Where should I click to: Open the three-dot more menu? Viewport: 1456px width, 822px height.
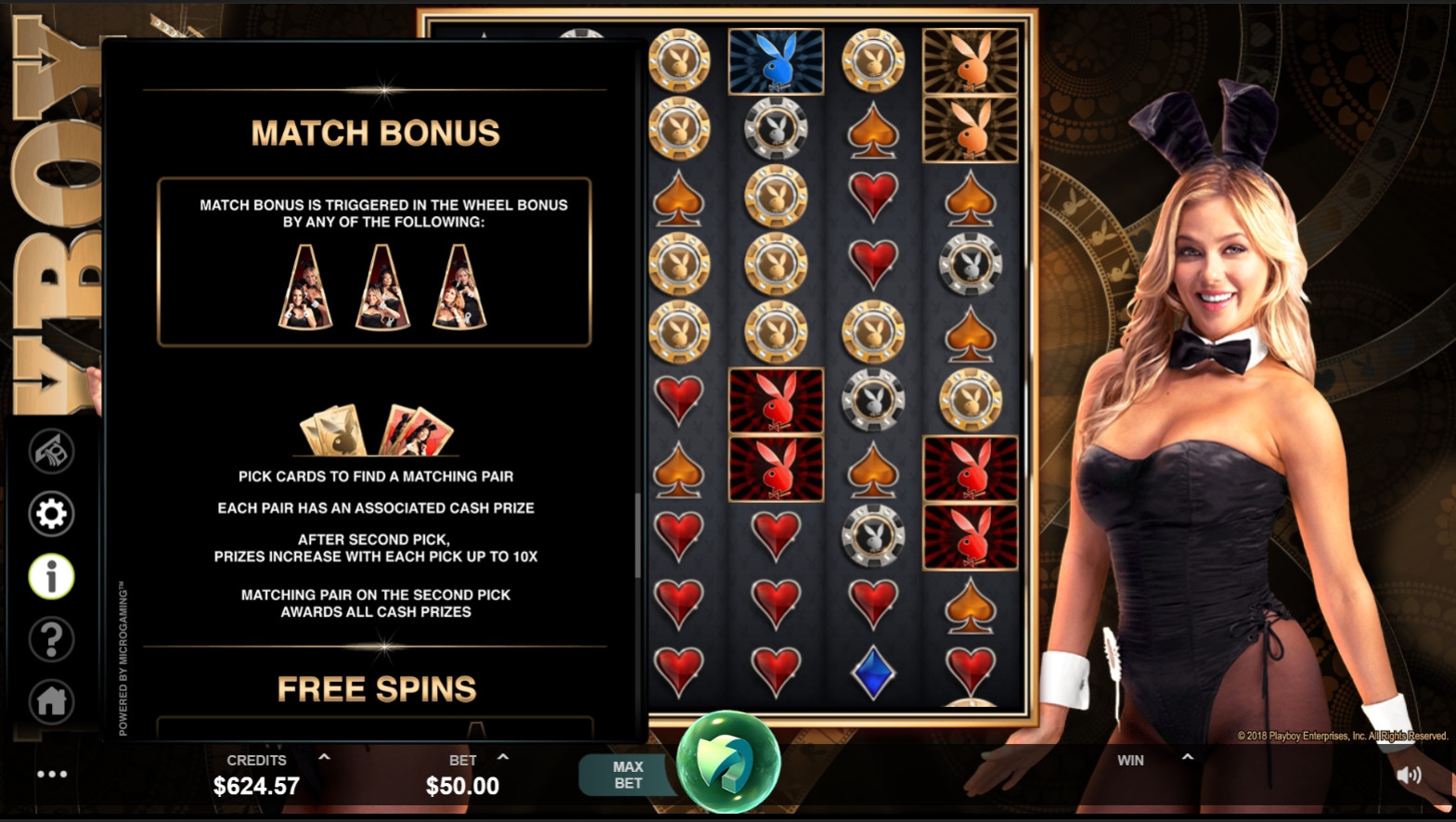(x=52, y=774)
